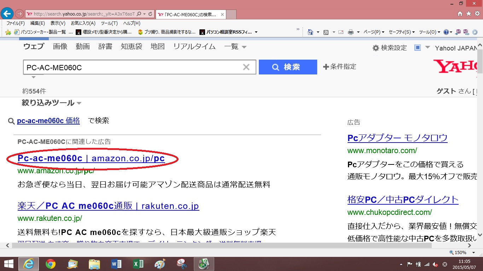This screenshot has height=271, width=483.
Task: Open Snipping Tool from taskbar
Action: point(182,264)
